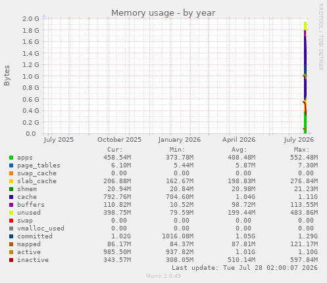Click the swap_cache orange legend swatch
The height and width of the screenshot is (283, 327).
click(11, 173)
